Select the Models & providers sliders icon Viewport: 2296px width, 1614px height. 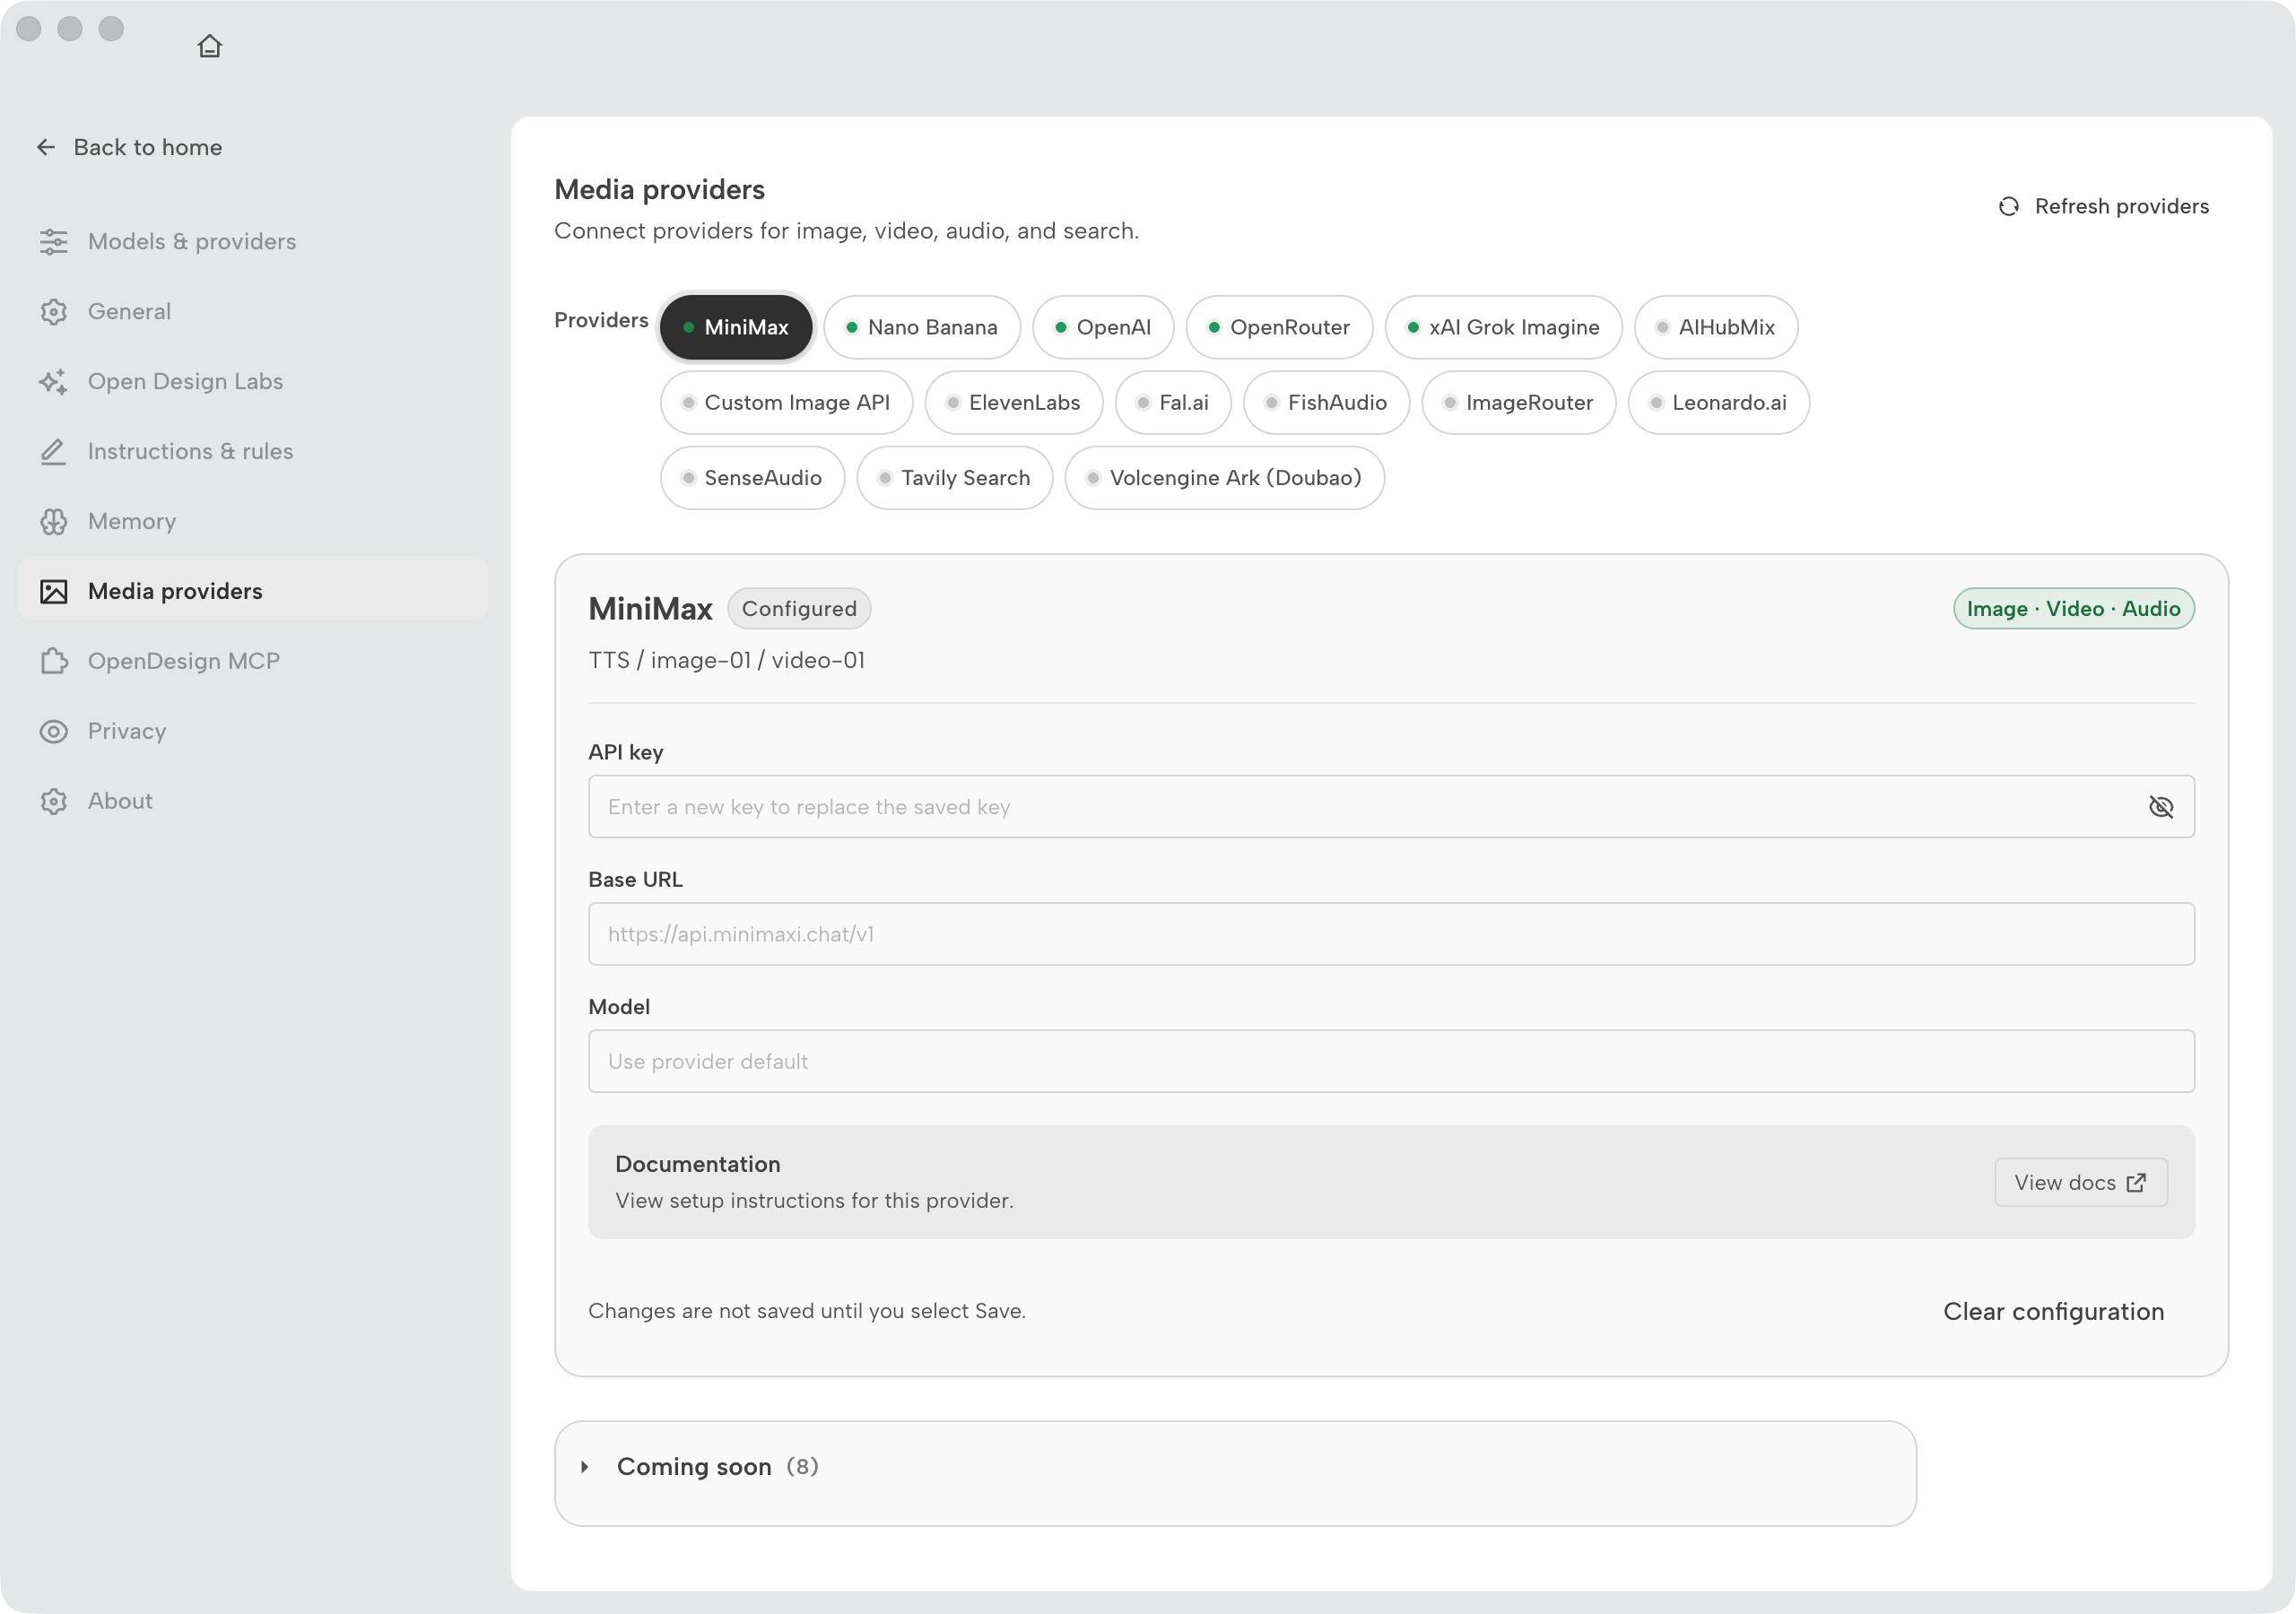54,241
